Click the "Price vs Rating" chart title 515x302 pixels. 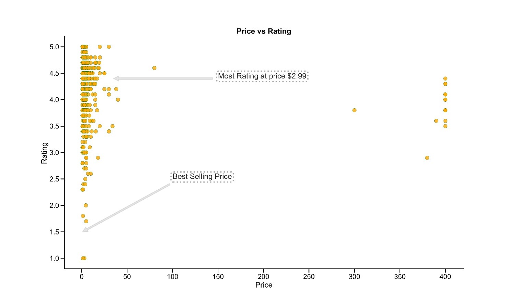tap(264, 31)
